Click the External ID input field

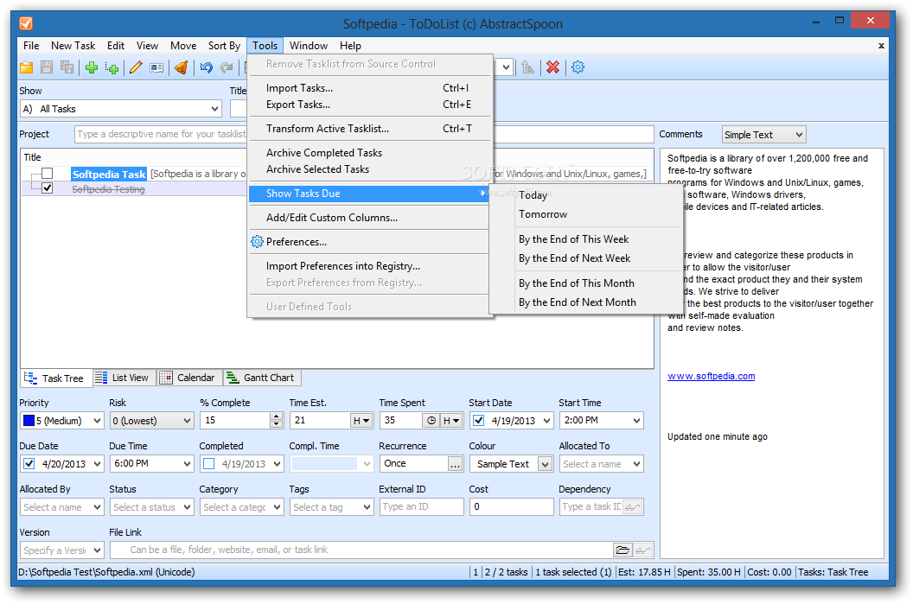[421, 507]
